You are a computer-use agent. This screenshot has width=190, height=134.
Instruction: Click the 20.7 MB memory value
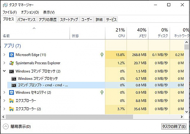(x=140, y=63)
